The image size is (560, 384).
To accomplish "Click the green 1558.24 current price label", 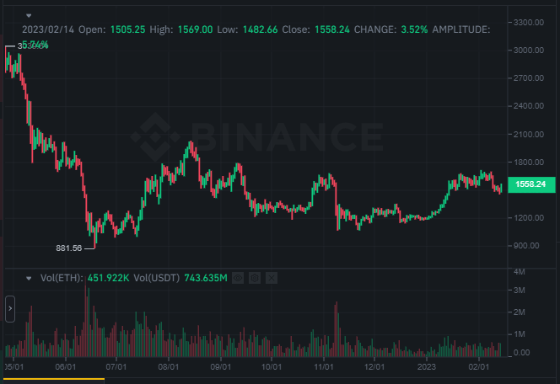I will click(x=531, y=184).
